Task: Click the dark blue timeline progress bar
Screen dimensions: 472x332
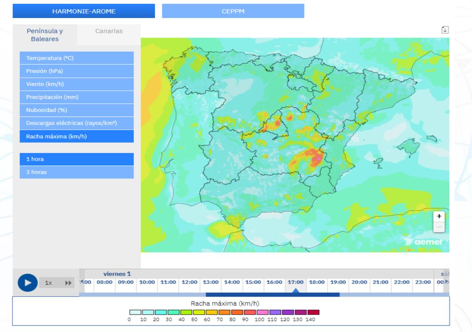Action: 273,294
